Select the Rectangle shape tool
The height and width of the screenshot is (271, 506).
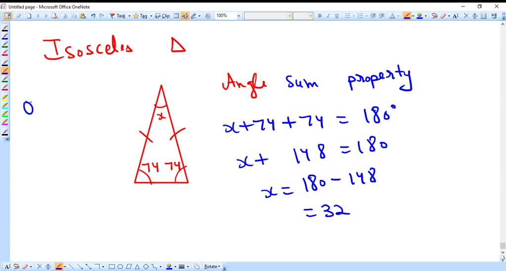tap(112, 267)
